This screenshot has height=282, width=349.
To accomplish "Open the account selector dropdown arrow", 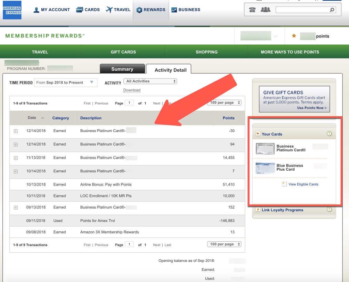I will click(275, 36).
